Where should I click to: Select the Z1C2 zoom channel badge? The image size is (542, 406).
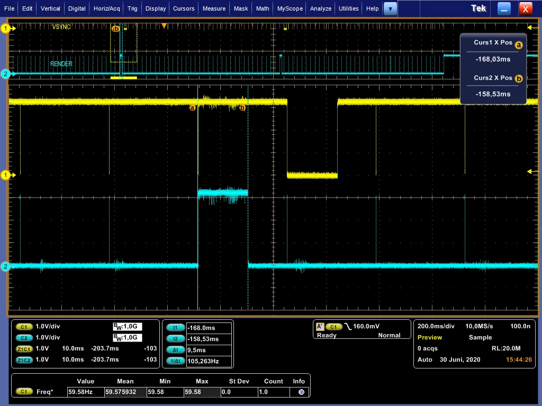tap(24, 360)
